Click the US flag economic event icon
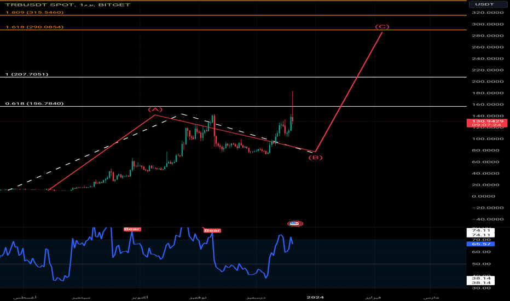510x301 pixels. click(x=295, y=223)
